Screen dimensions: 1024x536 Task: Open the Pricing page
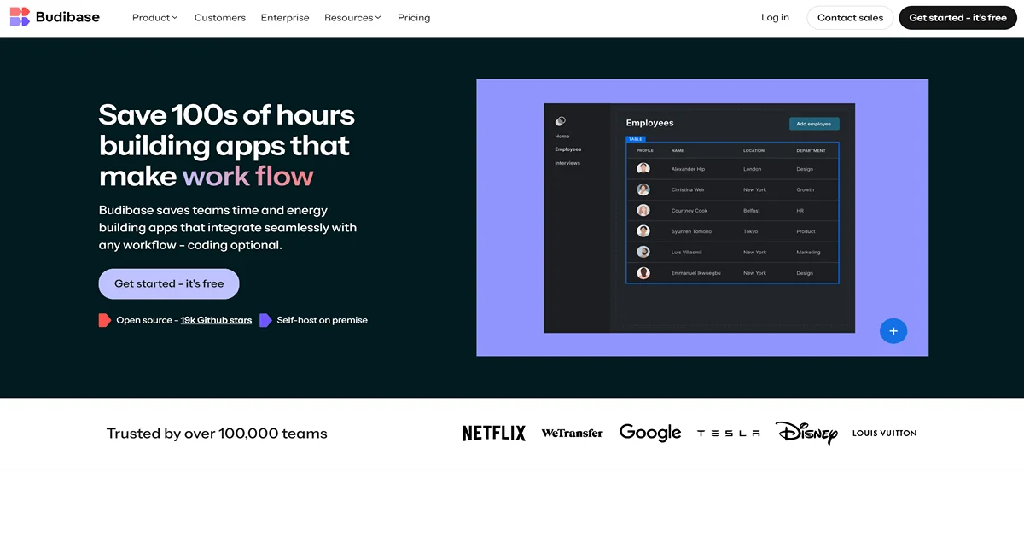[414, 18]
